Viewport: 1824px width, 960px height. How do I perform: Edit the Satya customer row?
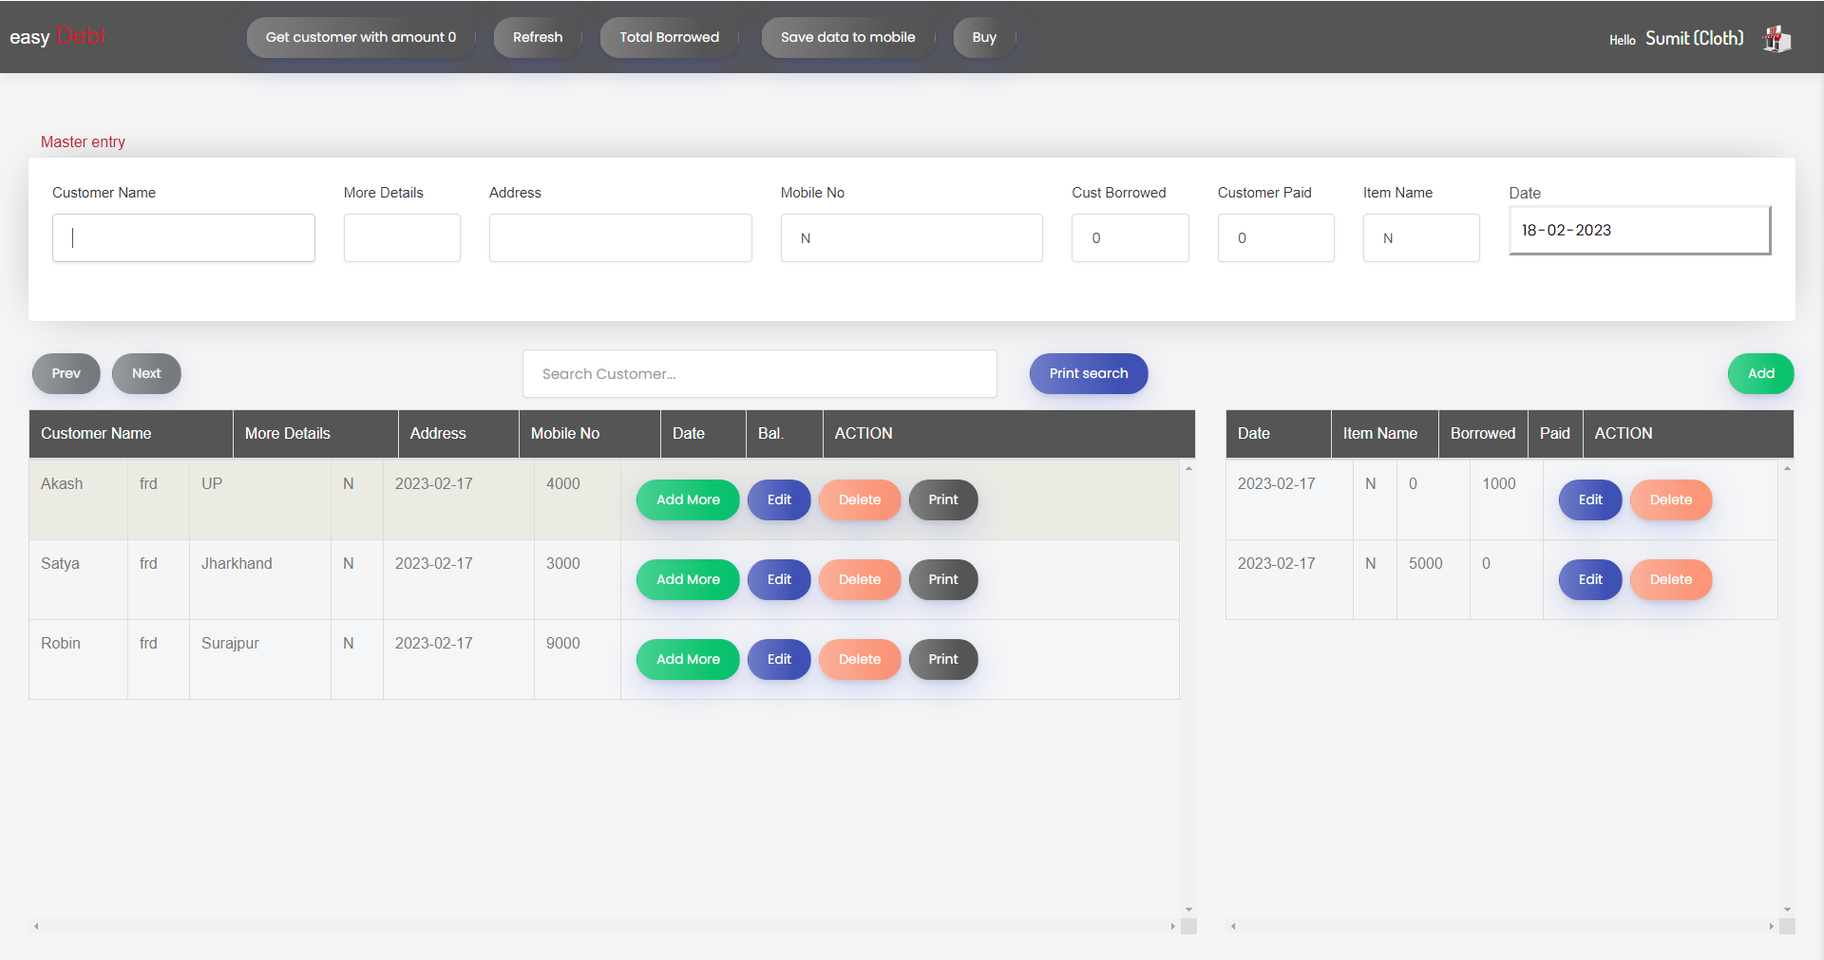(x=778, y=579)
